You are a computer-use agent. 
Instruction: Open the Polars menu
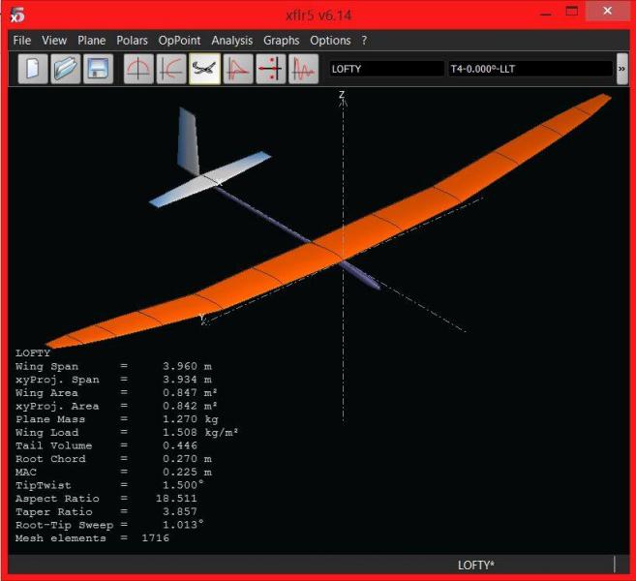tap(132, 41)
